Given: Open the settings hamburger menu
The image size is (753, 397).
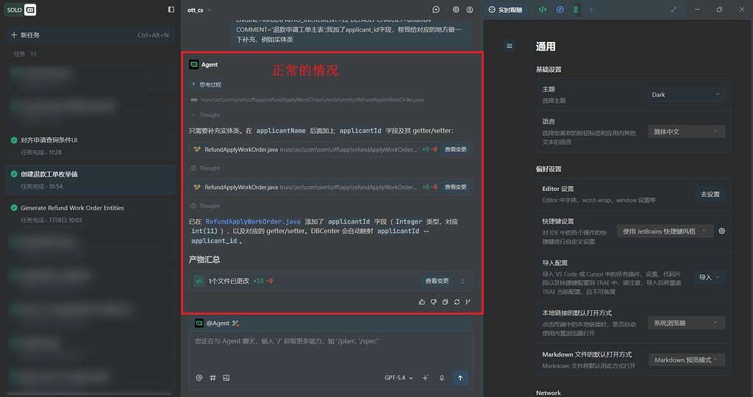Looking at the screenshot, I should coord(510,46).
